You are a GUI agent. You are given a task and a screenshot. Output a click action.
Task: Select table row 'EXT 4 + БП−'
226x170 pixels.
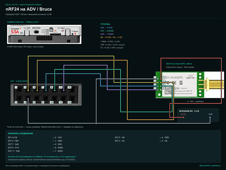coord(14,141)
